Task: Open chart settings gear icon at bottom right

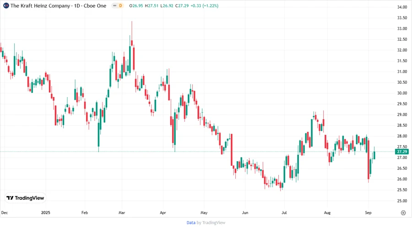Action: tap(403, 213)
